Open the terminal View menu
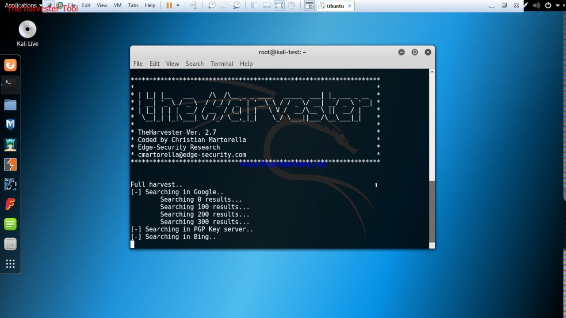Image resolution: width=566 pixels, height=318 pixels. point(172,64)
